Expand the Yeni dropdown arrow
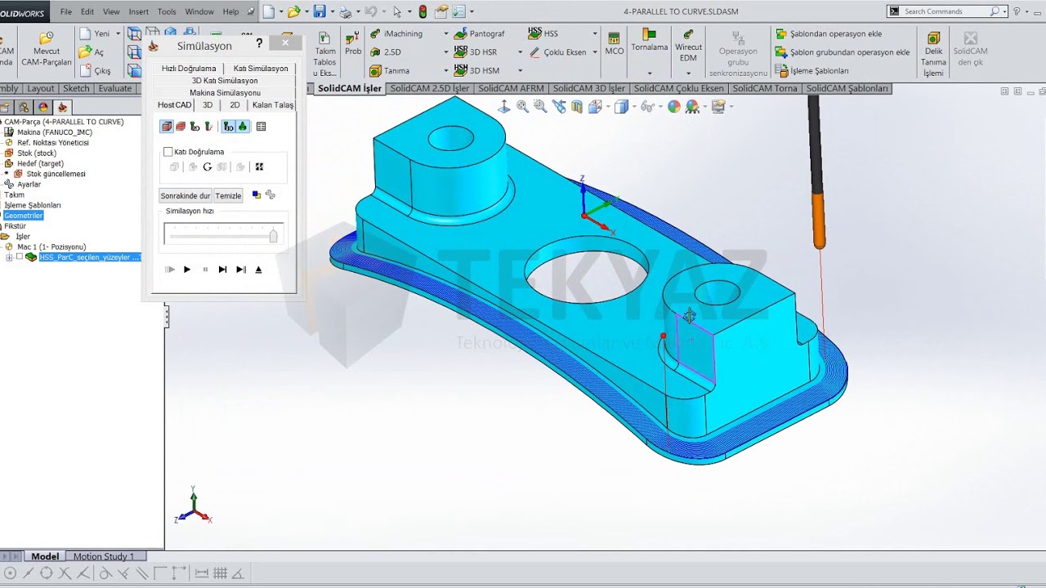 (118, 34)
